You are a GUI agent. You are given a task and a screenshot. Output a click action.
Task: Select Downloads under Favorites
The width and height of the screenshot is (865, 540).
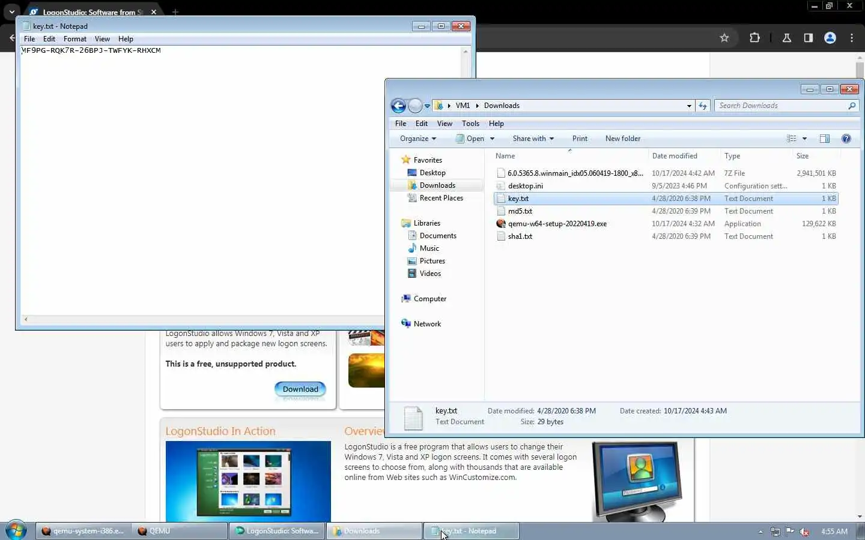(x=437, y=185)
